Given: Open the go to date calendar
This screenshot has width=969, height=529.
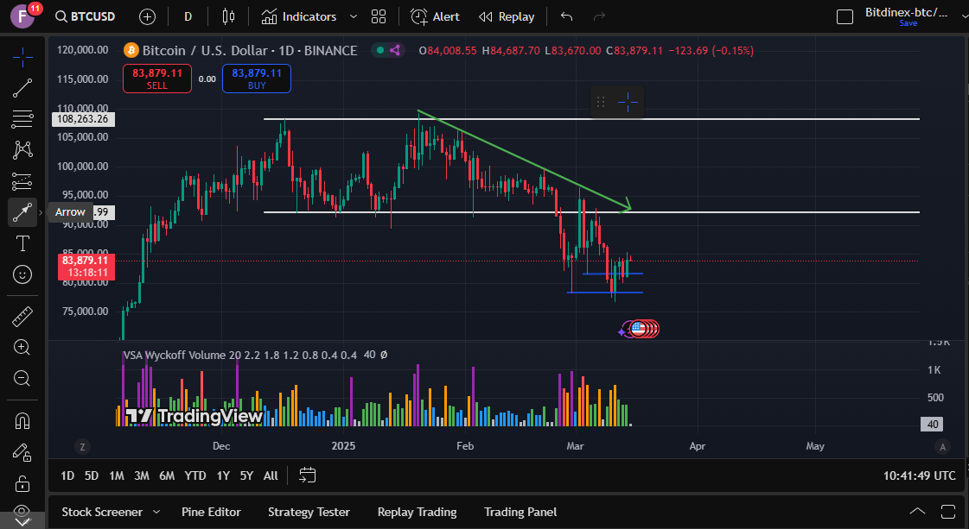Looking at the screenshot, I should point(307,475).
